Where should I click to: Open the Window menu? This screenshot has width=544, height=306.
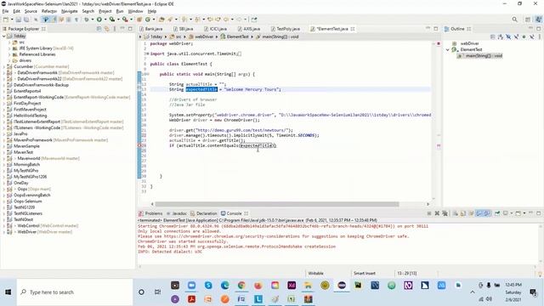(x=135, y=11)
